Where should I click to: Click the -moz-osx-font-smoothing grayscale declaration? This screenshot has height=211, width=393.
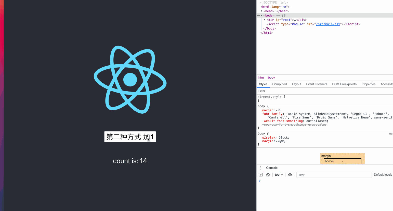[294, 125]
